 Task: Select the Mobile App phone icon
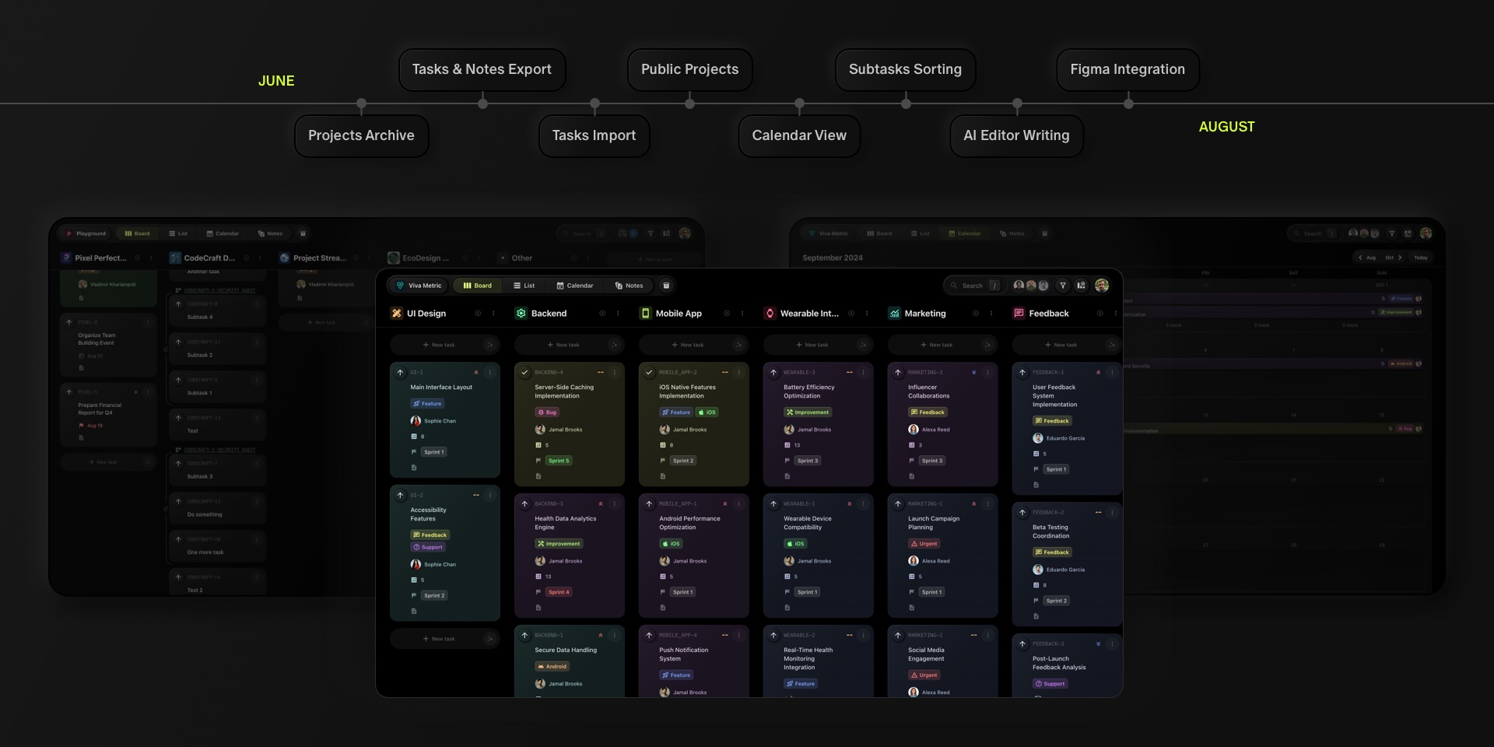pyautogui.click(x=645, y=313)
